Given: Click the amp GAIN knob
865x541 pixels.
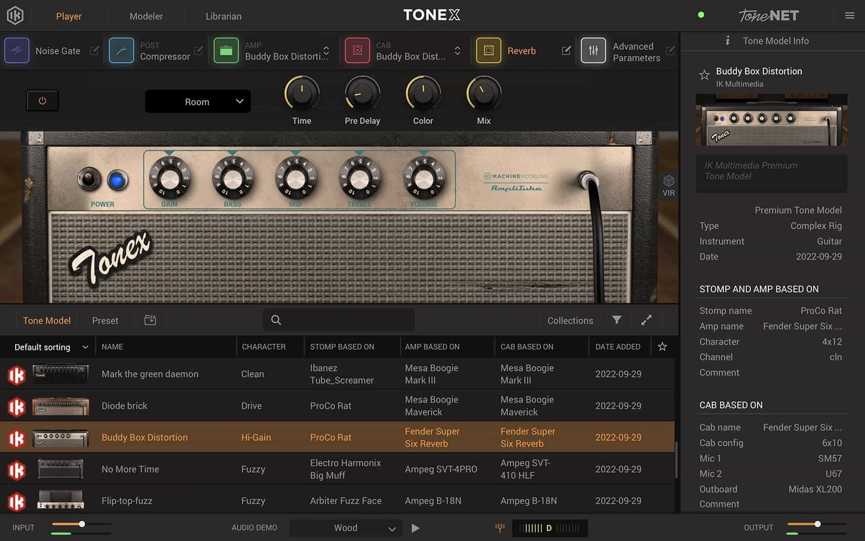Looking at the screenshot, I should (x=169, y=178).
